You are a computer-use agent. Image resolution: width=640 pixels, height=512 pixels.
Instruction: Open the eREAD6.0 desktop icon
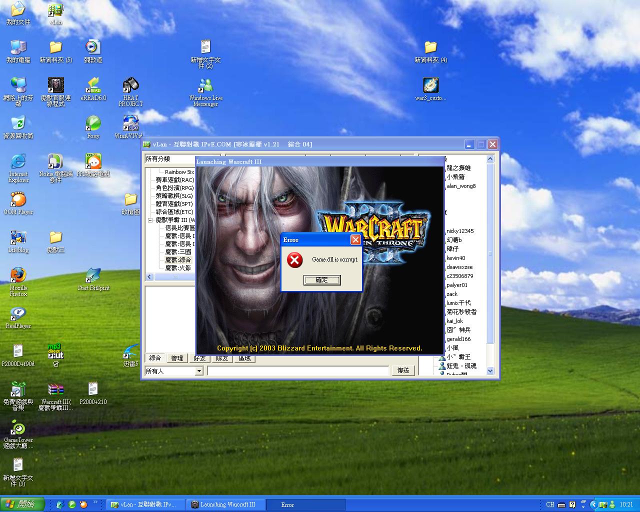pyautogui.click(x=93, y=85)
